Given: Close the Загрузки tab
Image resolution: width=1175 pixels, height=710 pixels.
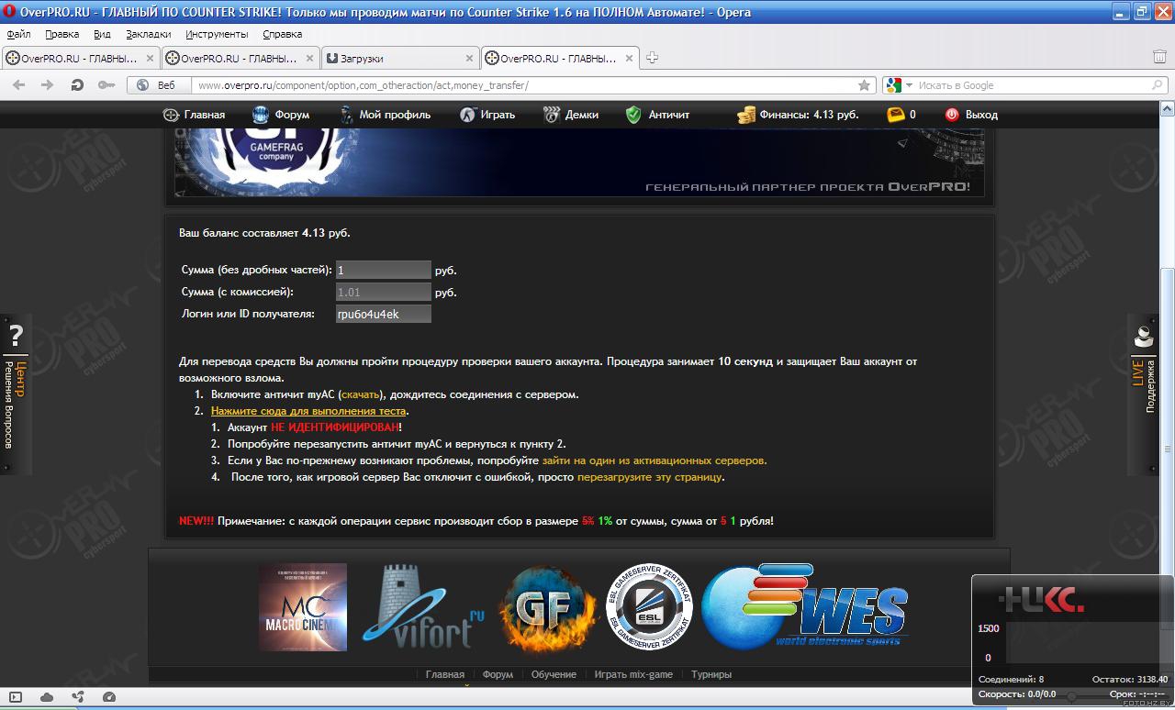Looking at the screenshot, I should pyautogui.click(x=469, y=58).
